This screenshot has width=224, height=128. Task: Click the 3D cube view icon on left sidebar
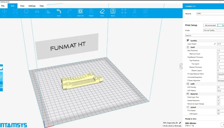point(1,77)
